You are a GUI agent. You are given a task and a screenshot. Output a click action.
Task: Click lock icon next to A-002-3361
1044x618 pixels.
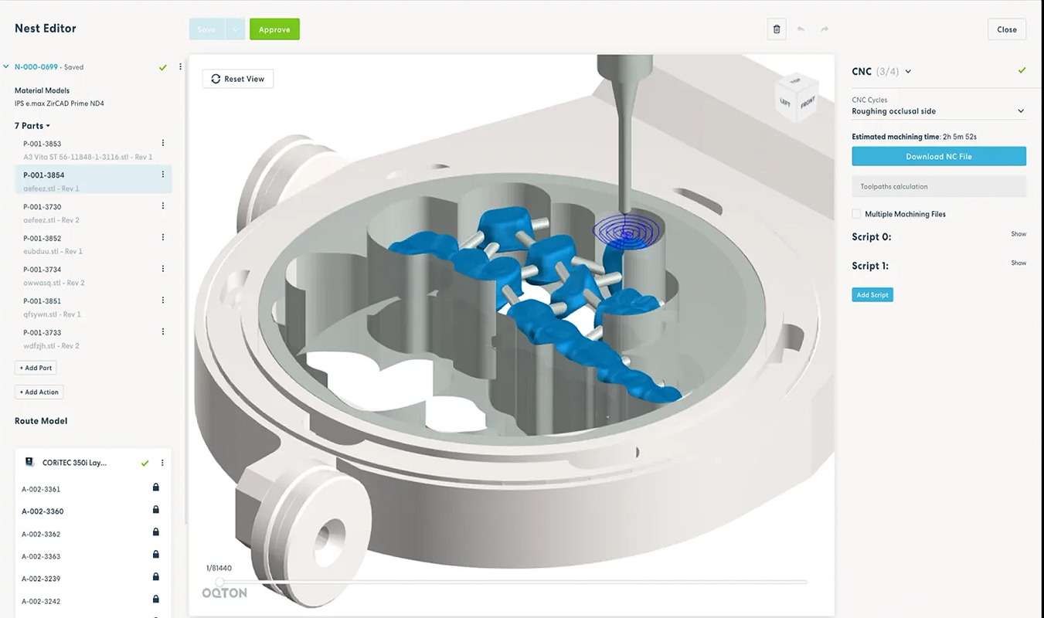[x=155, y=487]
